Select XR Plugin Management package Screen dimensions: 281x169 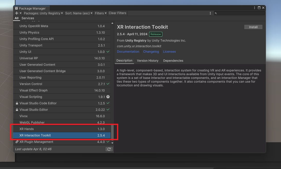pos(62,142)
